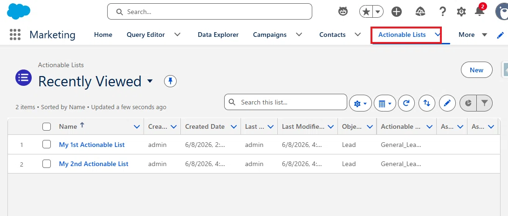Image resolution: width=508 pixels, height=216 pixels.
Task: Open the App Launcher dots grid
Action: click(15, 35)
